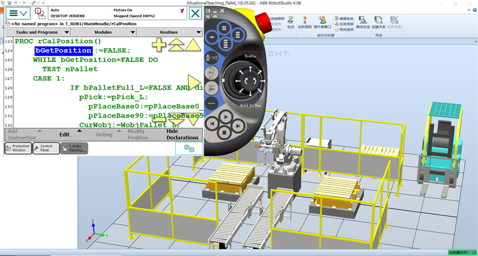Expand the Modules dropdown

[103, 32]
